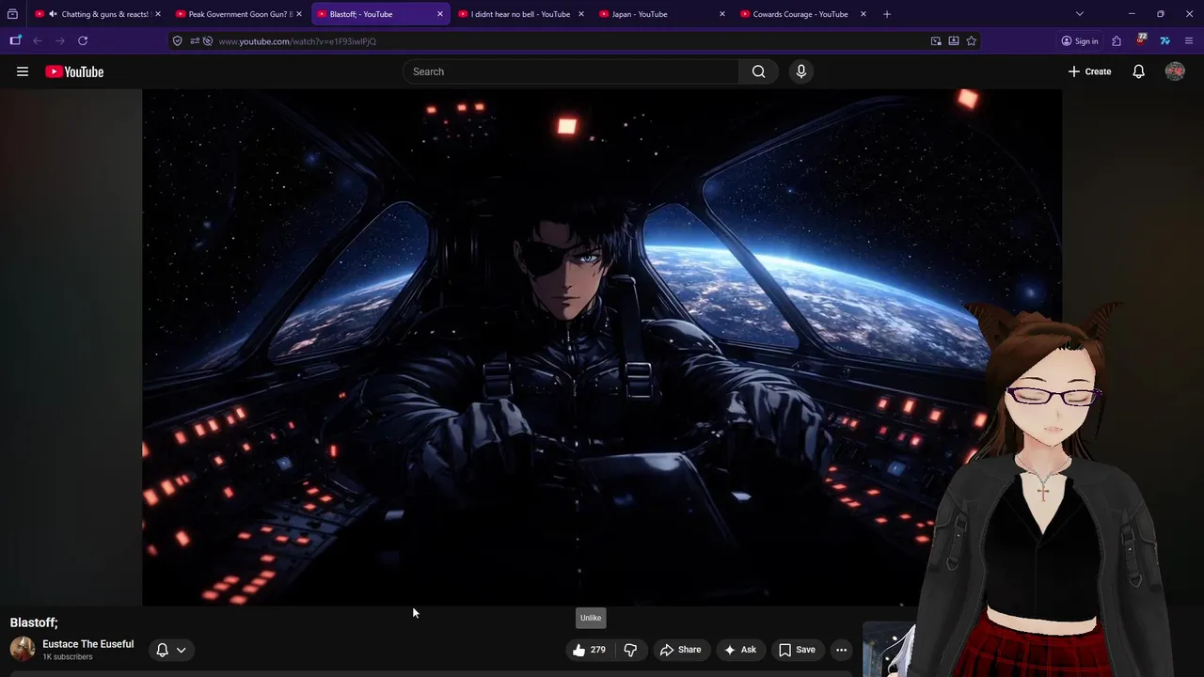Click Eustace The Euseful channel avatar
The width and height of the screenshot is (1204, 677).
pos(23,649)
